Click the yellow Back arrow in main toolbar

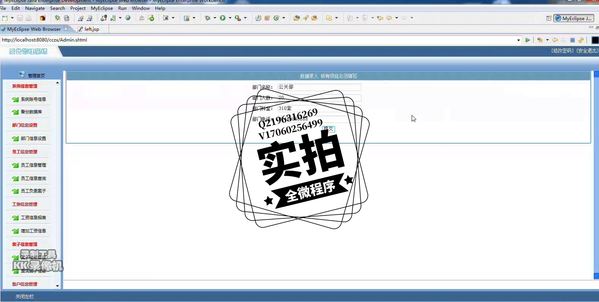[389, 18]
